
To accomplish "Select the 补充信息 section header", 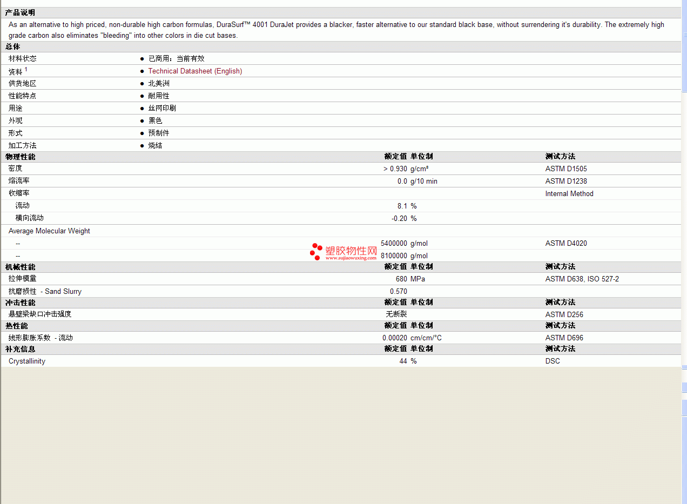I will click(x=20, y=349).
